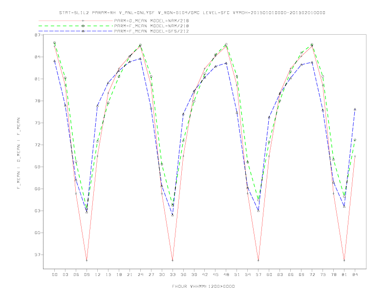Click the vertical y-axis label F_MEAN | O_MEAN | F_MEAN

point(19,153)
